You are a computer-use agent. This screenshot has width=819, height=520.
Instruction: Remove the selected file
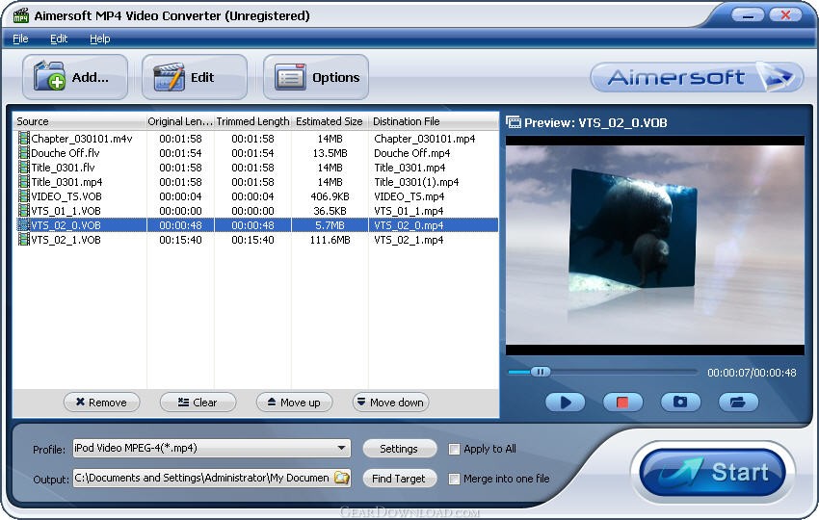(x=101, y=403)
